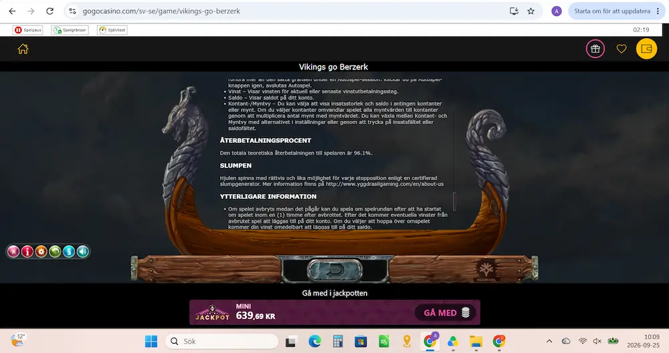Click the SLUMPEN heading
Screen dimensions: 669x353
[x=235, y=165]
